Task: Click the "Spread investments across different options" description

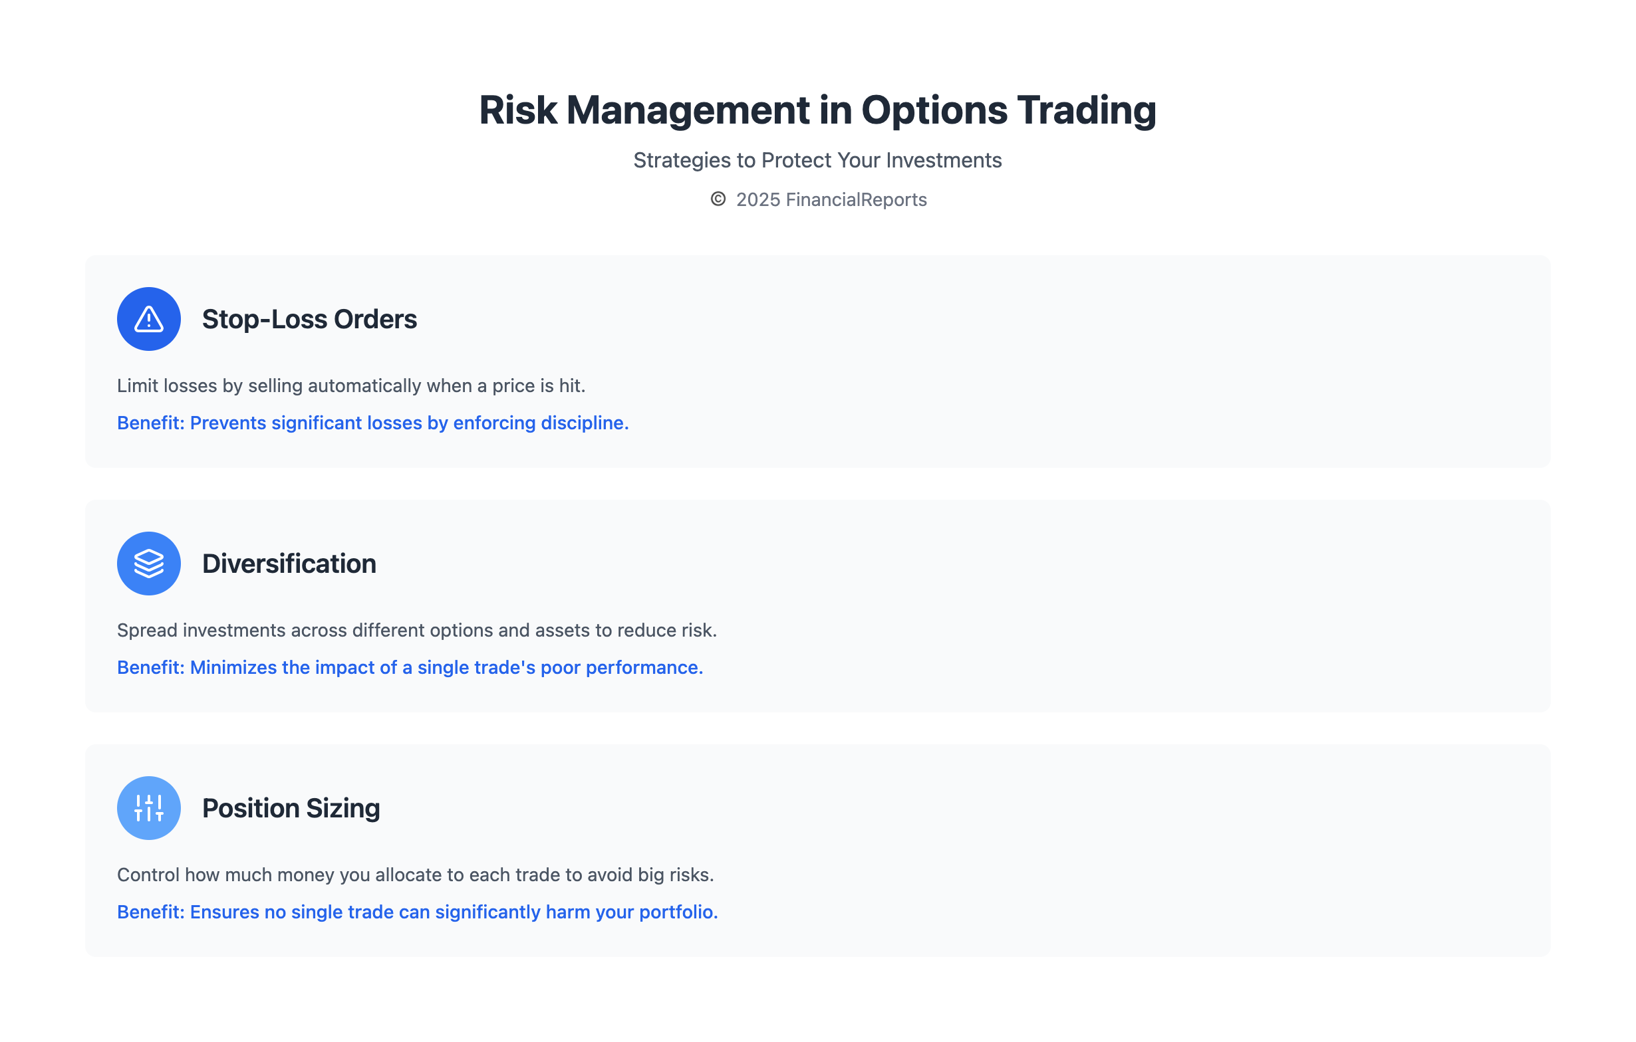Action: tap(416, 630)
